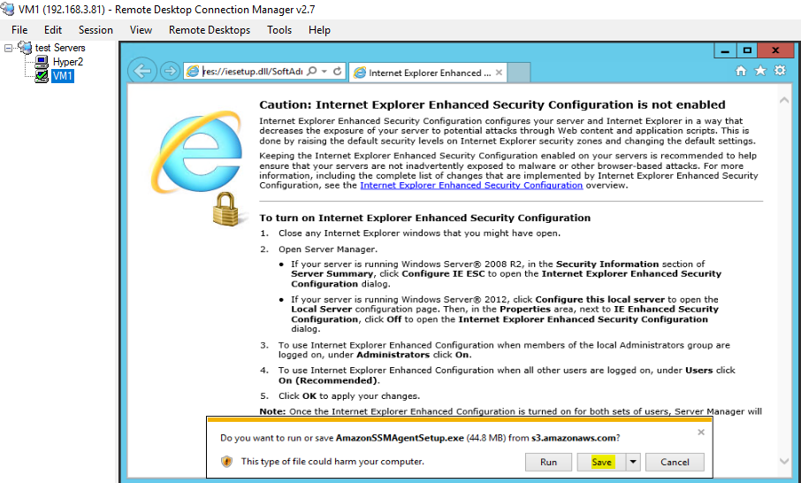
Task: Open IE Tools gear icon
Action: tap(780, 71)
